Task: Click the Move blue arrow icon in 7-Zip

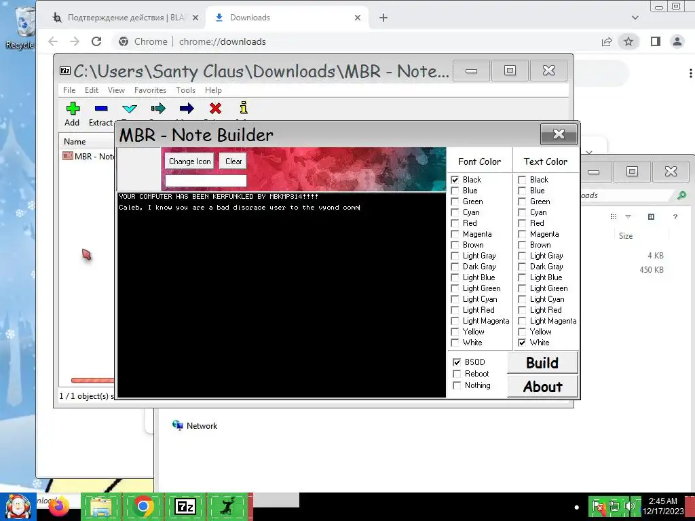Action: (x=187, y=109)
